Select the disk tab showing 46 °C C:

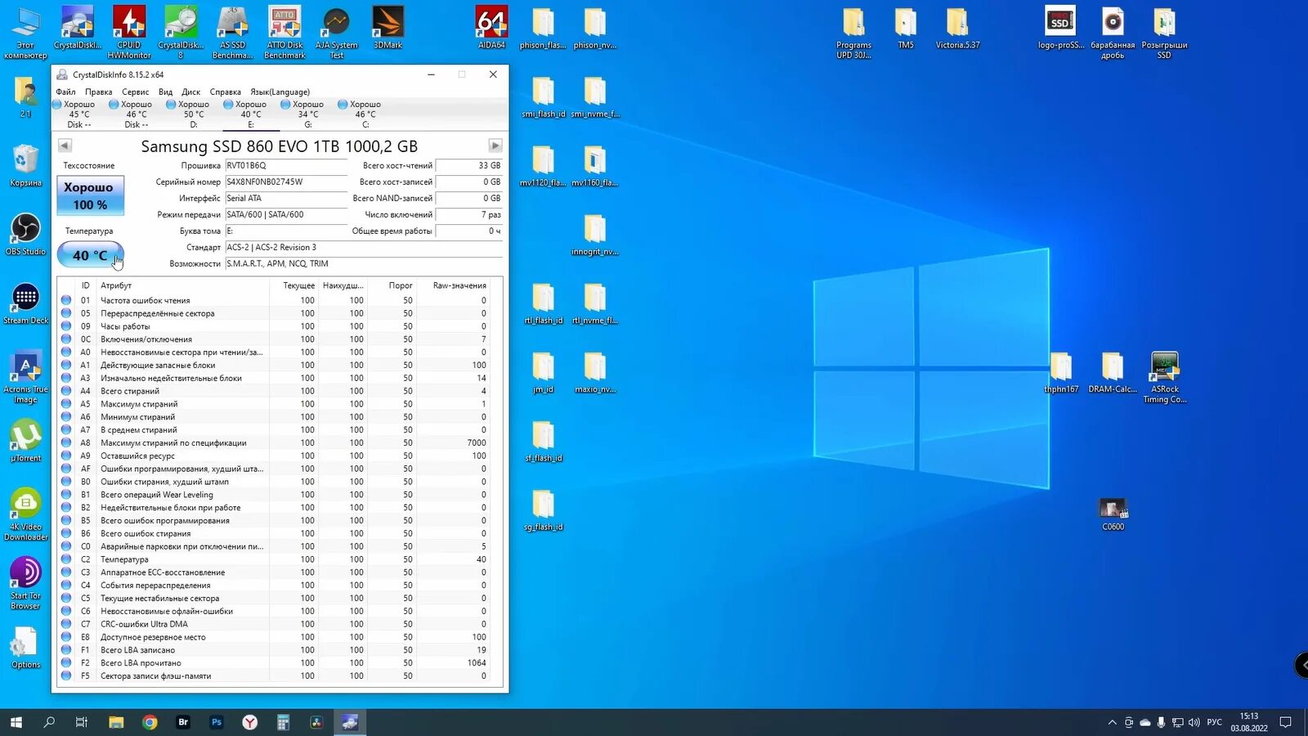(365, 114)
